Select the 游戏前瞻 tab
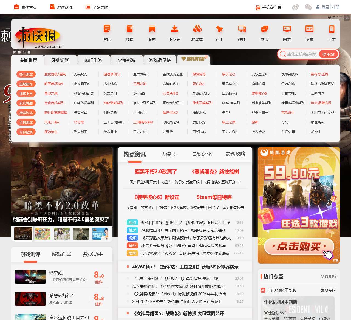Image resolution: width=351 pixels, height=320 pixels. click(62, 254)
